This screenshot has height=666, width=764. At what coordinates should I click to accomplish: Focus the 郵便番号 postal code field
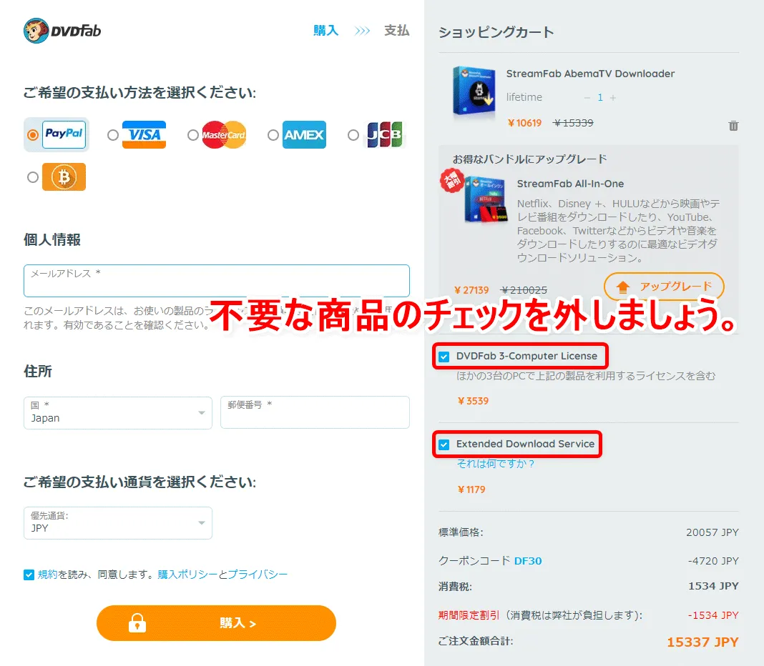pos(315,412)
